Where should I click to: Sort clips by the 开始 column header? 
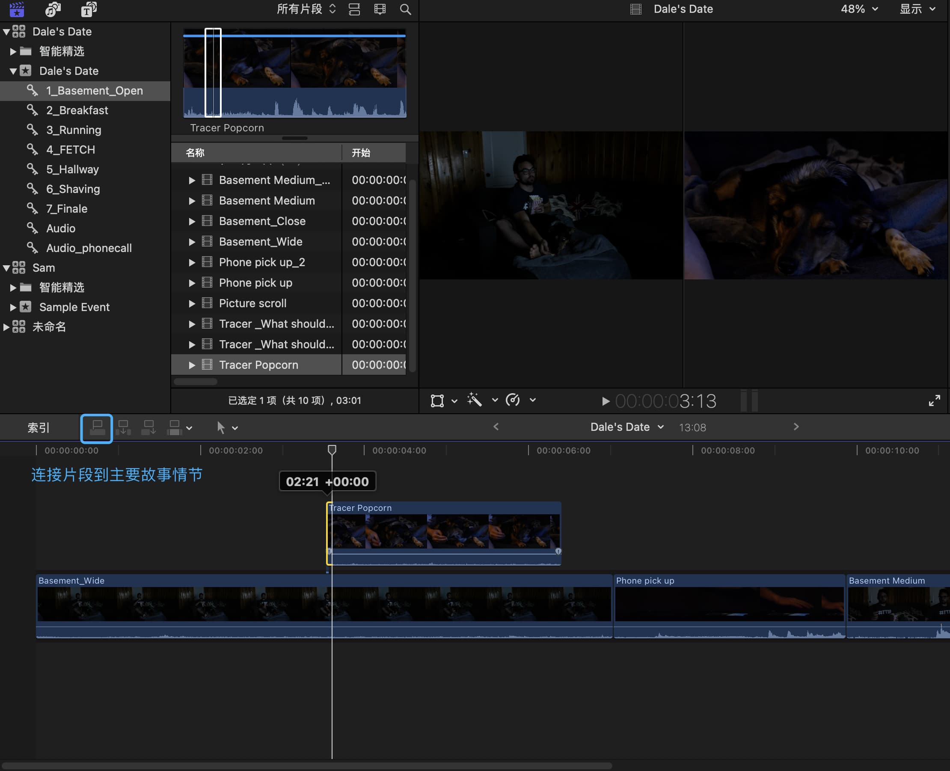[x=374, y=153]
